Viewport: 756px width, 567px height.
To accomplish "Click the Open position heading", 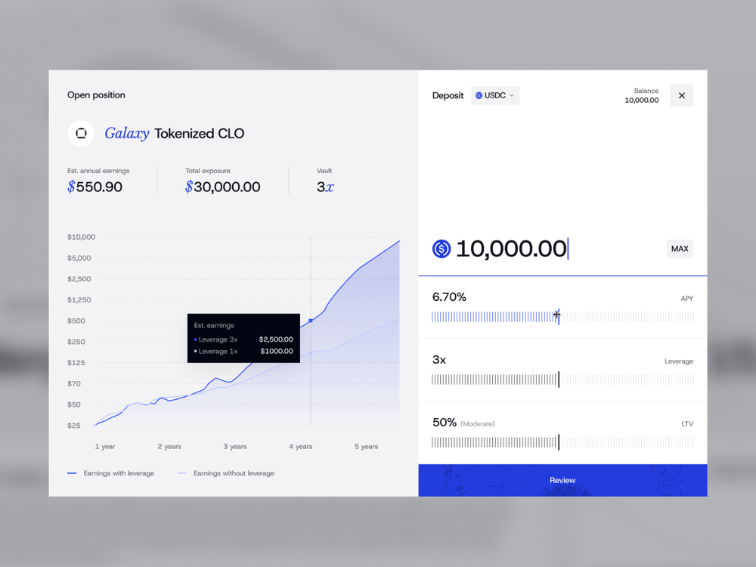I will [97, 95].
